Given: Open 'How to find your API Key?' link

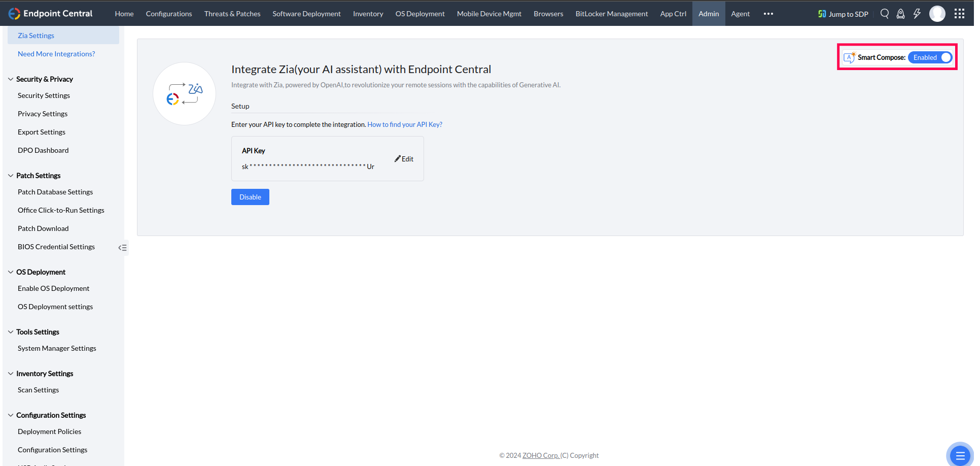Looking at the screenshot, I should [405, 124].
